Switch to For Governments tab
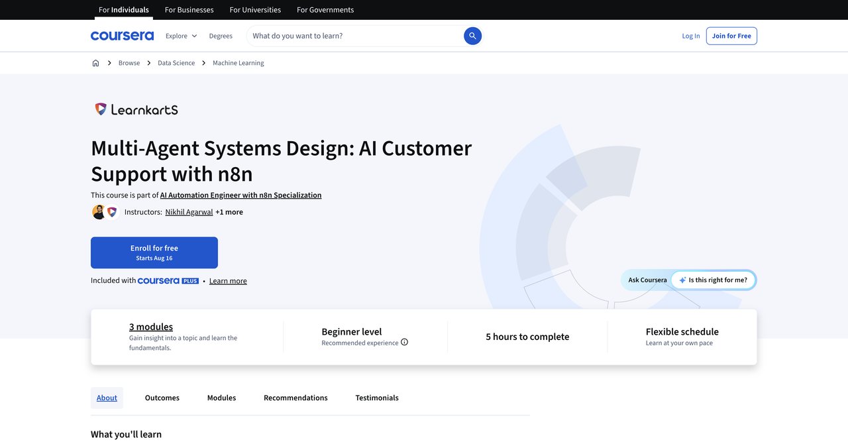848x444 pixels. 325,10
